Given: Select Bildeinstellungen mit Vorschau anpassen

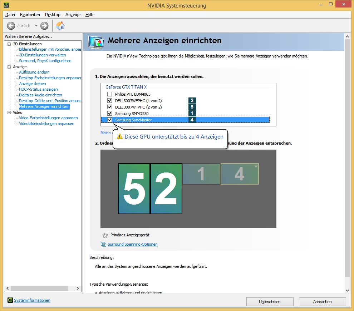Looking at the screenshot, I should [50, 49].
